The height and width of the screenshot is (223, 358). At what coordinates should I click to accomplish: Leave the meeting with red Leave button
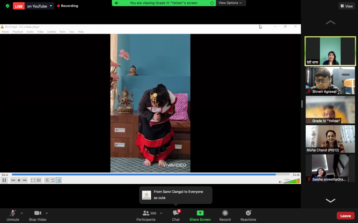click(x=345, y=216)
